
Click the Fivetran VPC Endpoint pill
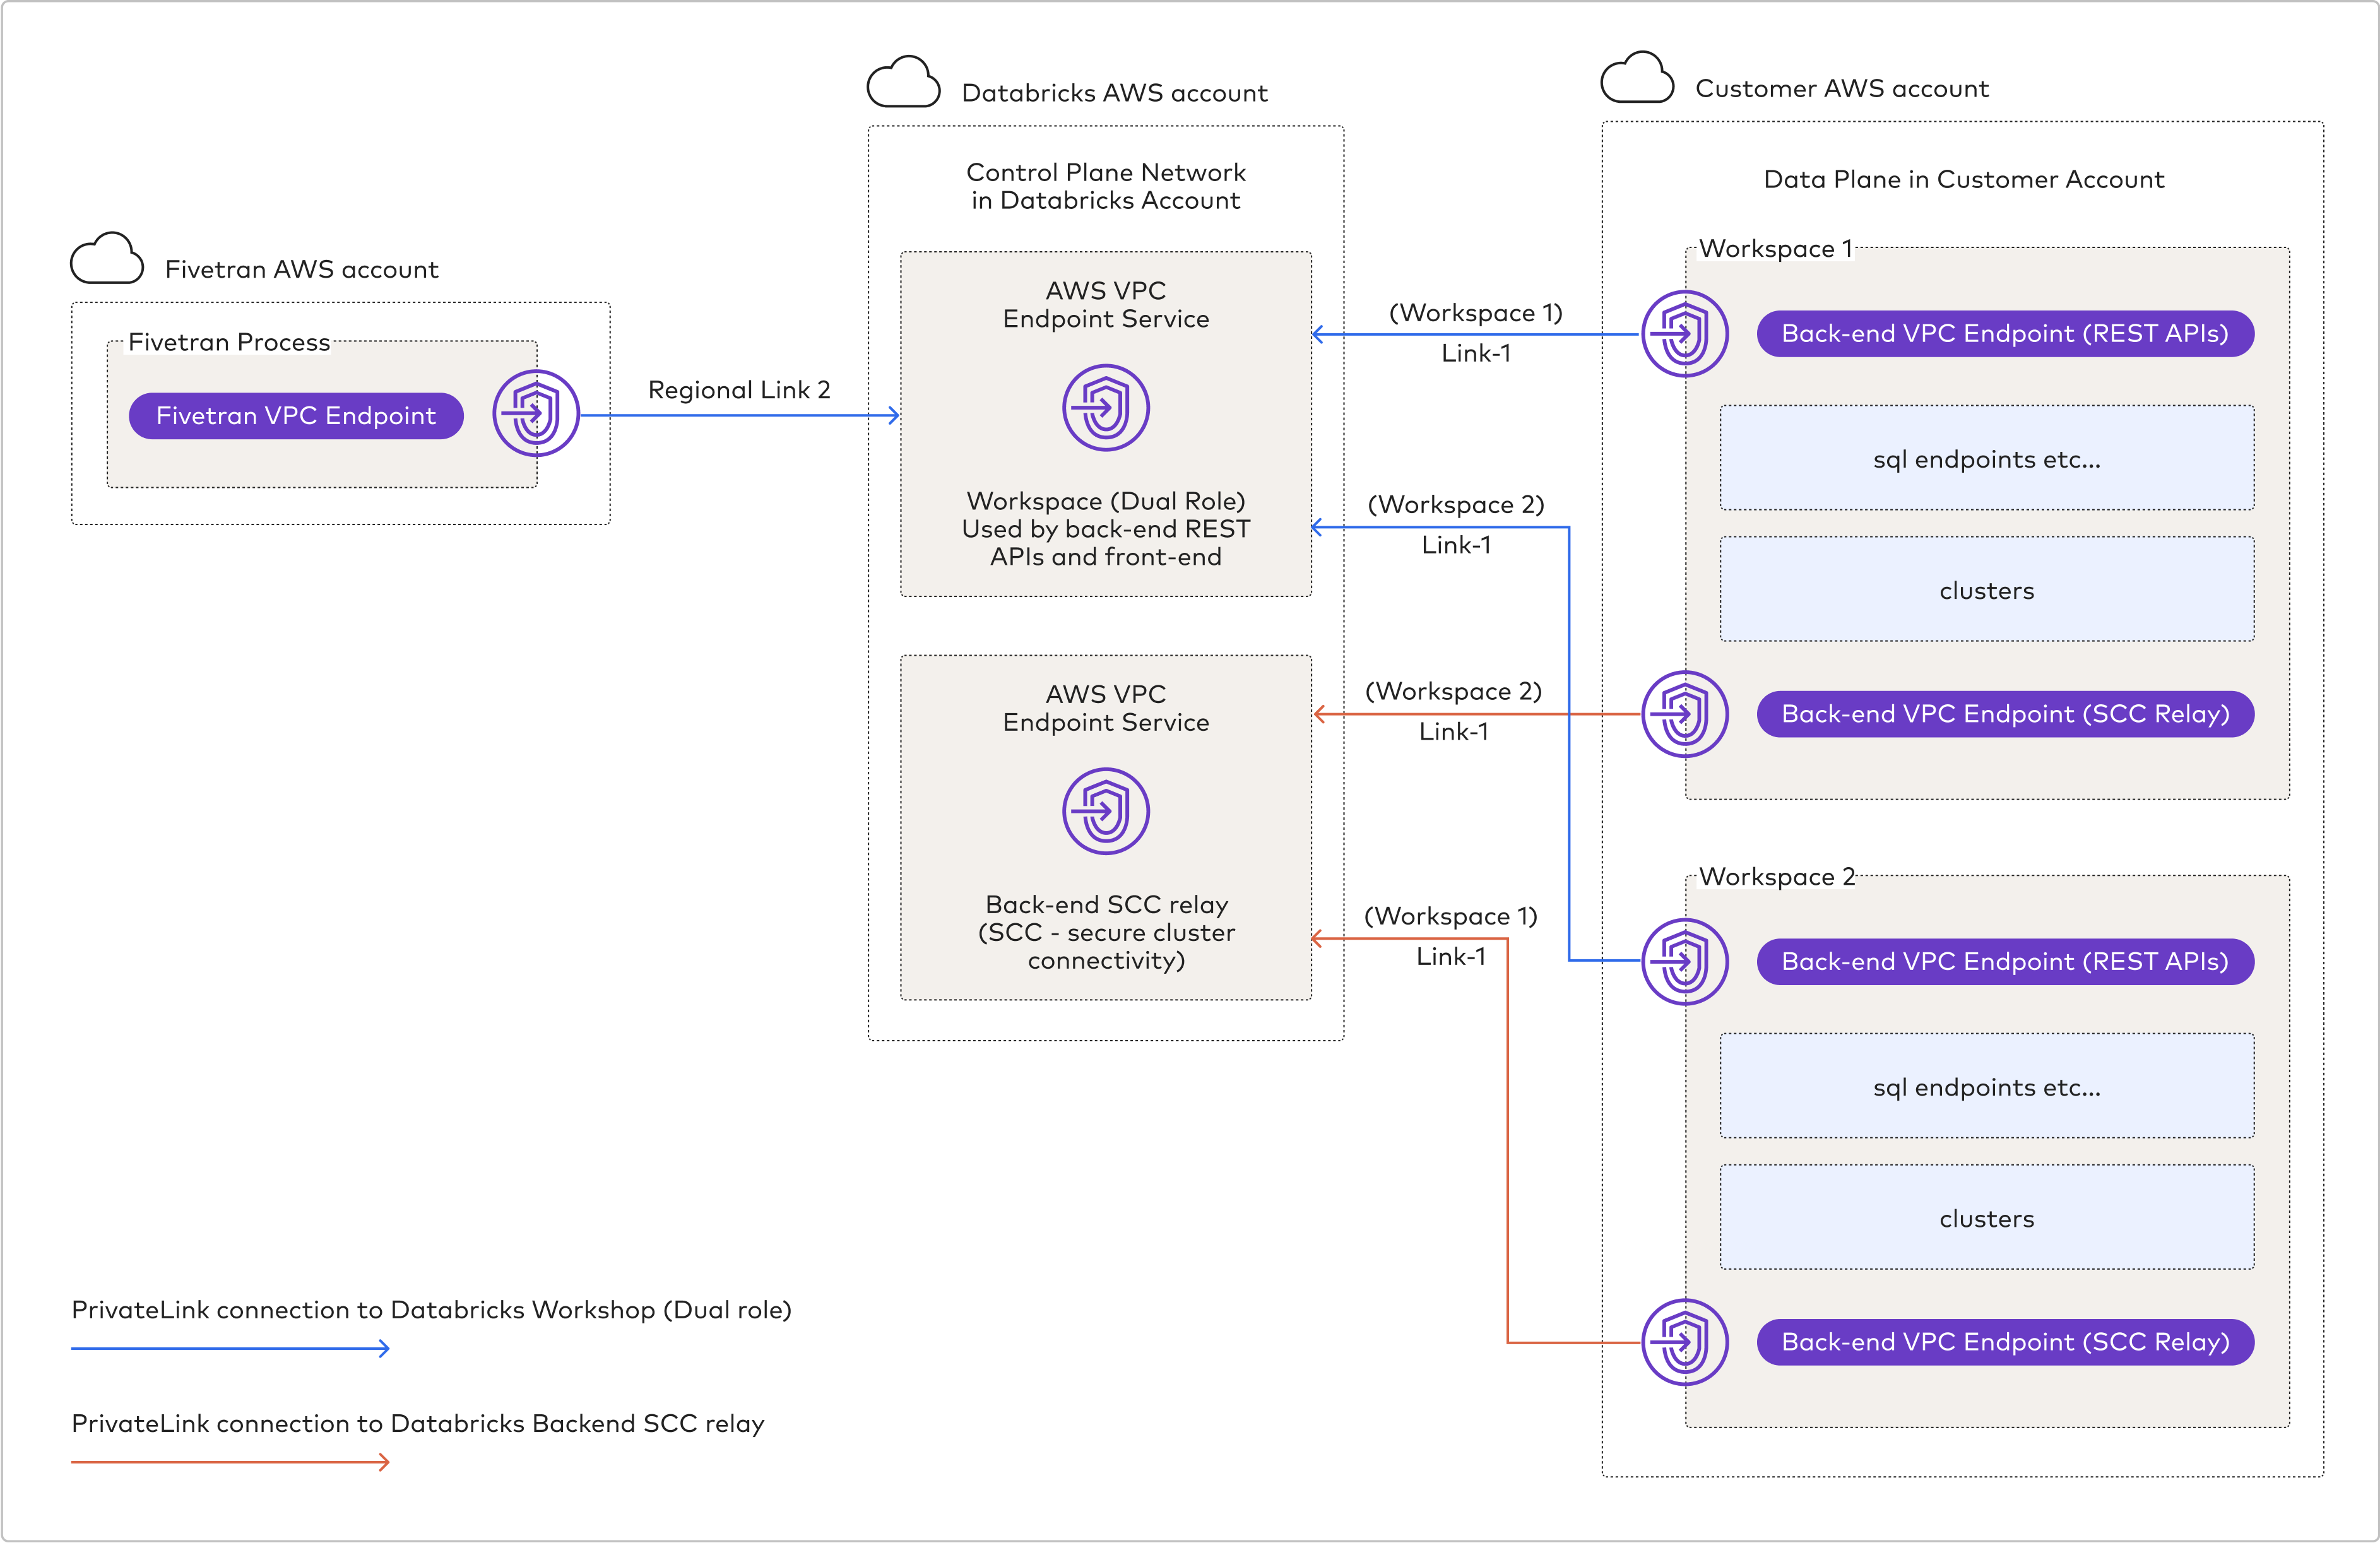[x=296, y=415]
